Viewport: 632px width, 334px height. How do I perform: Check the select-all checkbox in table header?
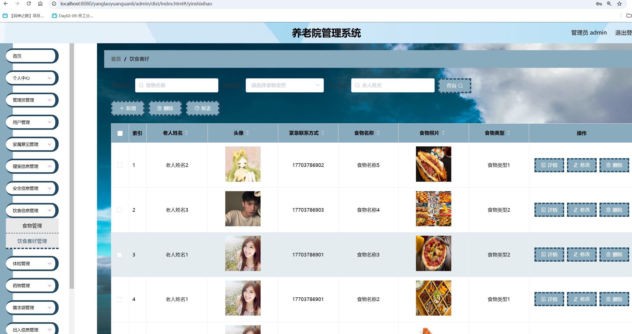[x=120, y=133]
